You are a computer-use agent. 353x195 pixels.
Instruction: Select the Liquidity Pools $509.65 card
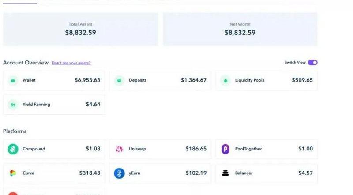tap(267, 80)
